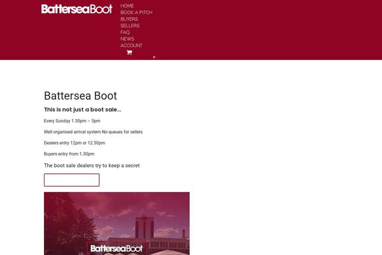Go to the ACCOUNT page
The width and height of the screenshot is (382, 255).
131,45
